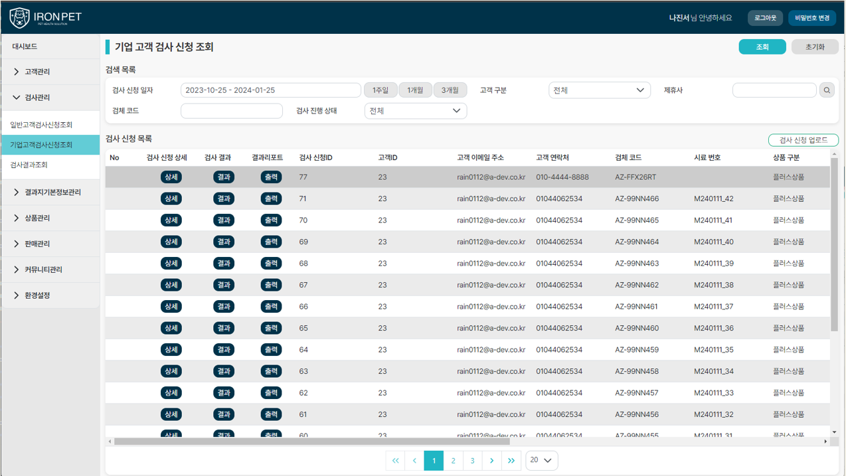Click the 검체 코드 input field
This screenshot has height=476, width=846.
click(x=231, y=111)
